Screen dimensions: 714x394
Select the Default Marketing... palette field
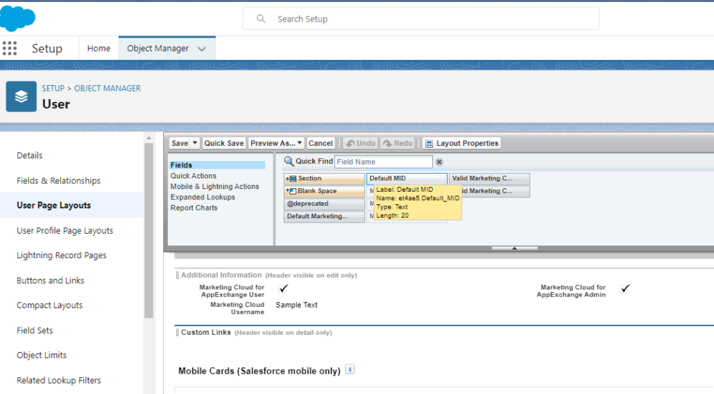(x=324, y=216)
